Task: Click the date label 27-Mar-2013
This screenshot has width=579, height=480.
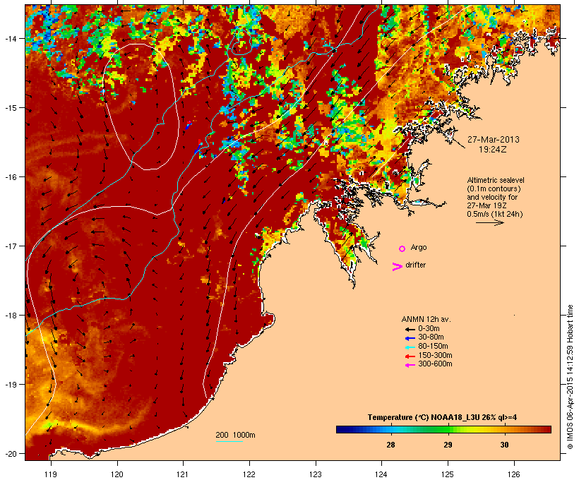Action: pos(494,140)
